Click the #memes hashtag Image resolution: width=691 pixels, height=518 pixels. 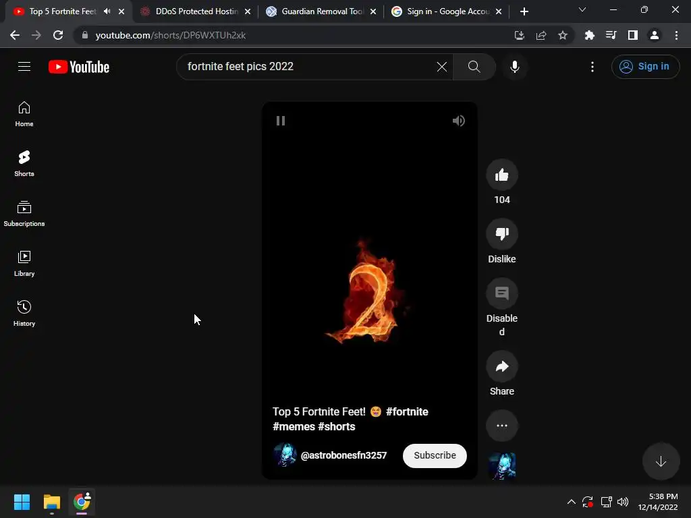tap(293, 426)
